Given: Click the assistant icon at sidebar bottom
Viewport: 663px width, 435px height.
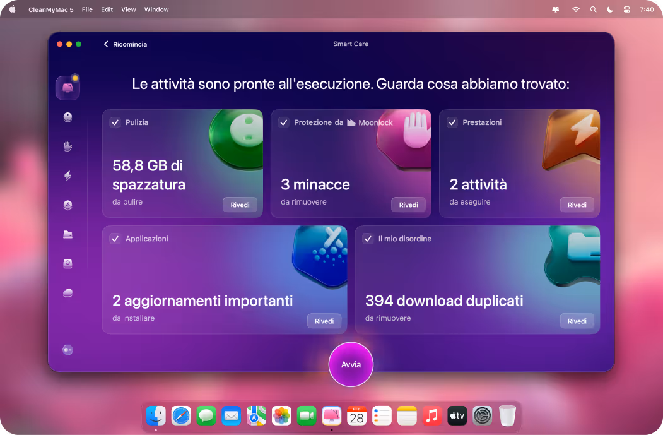Looking at the screenshot, I should click(67, 350).
